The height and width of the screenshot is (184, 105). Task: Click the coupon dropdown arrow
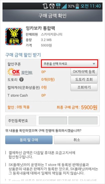point(94,64)
